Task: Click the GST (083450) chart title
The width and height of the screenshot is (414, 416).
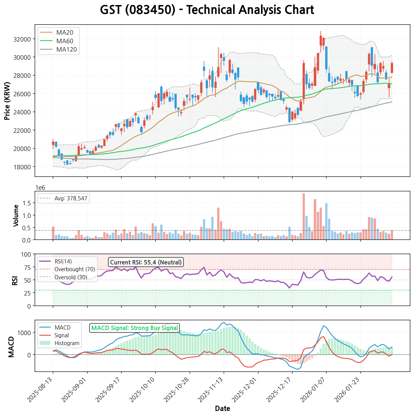Action: 207,10
